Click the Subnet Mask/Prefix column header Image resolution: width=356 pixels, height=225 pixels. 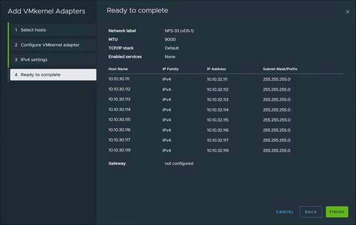click(x=280, y=69)
